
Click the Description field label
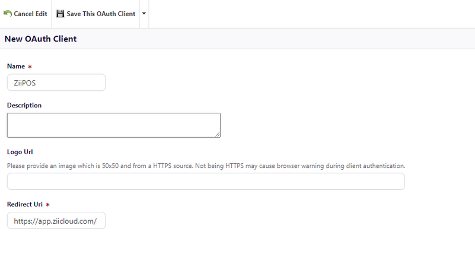24,106
